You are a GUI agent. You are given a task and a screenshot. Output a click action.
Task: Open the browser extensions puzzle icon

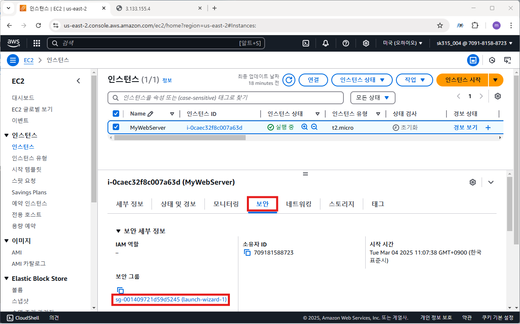click(x=475, y=25)
